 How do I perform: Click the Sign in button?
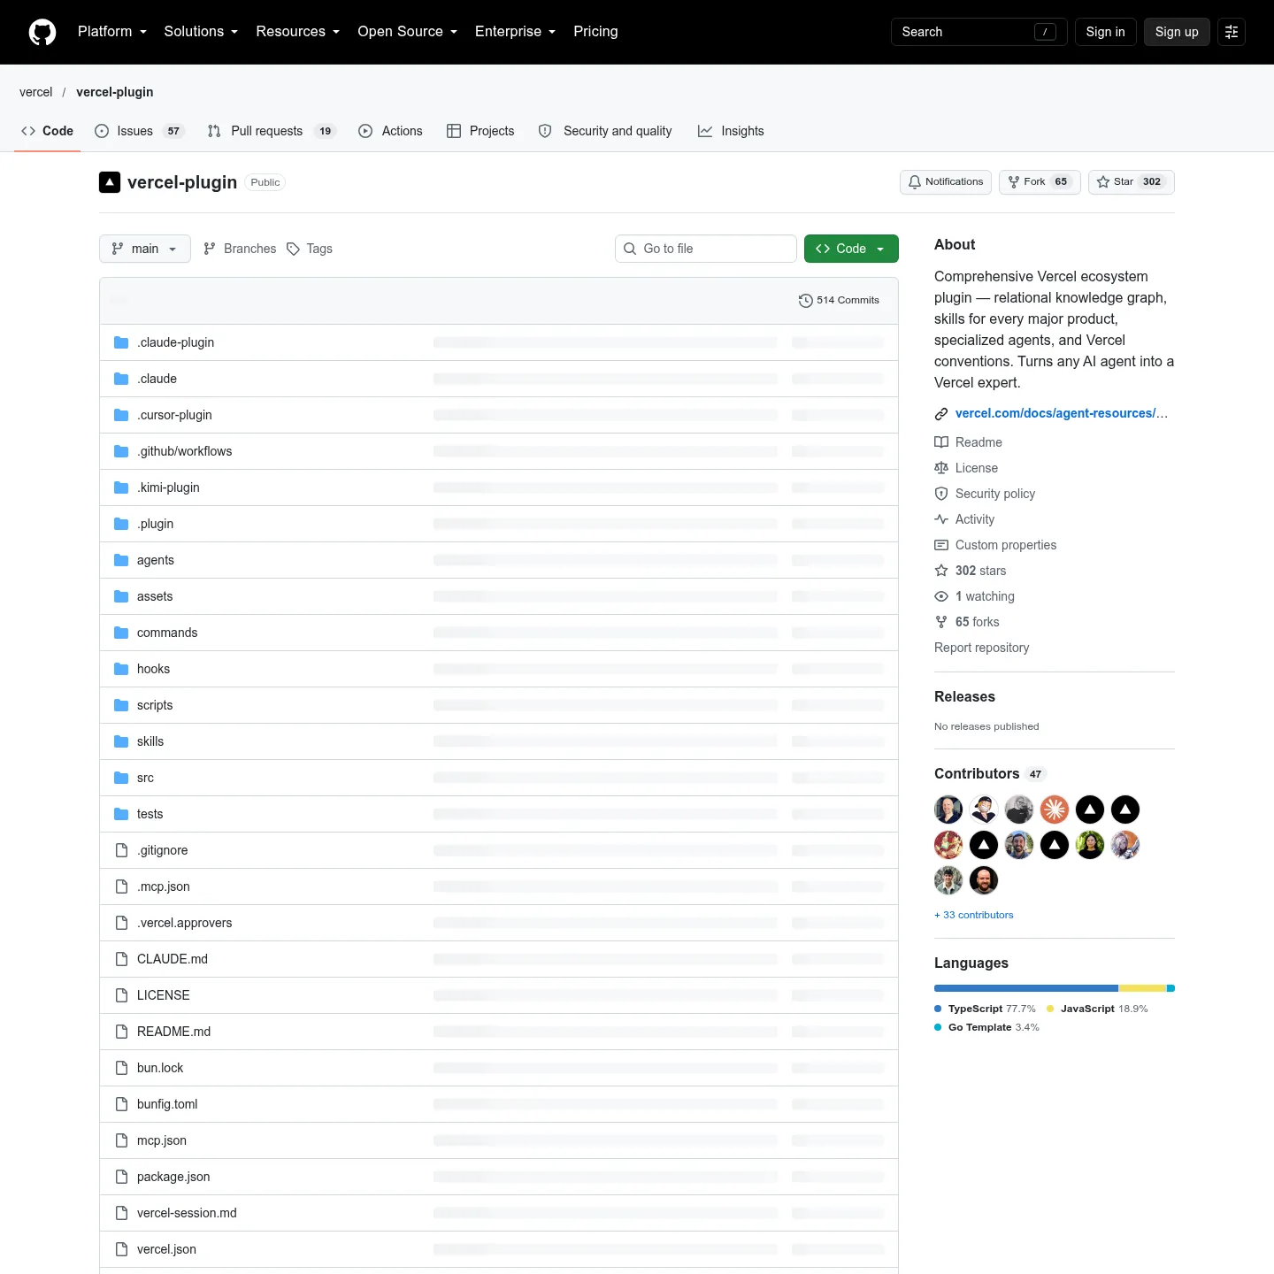[x=1106, y=32]
